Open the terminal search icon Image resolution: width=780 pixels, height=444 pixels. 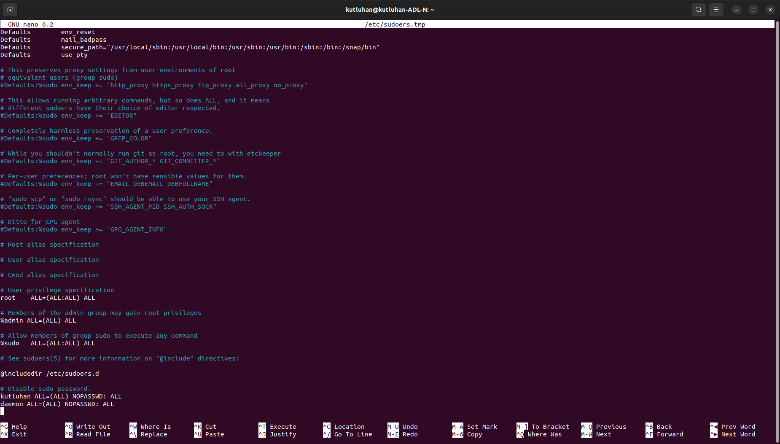698,10
